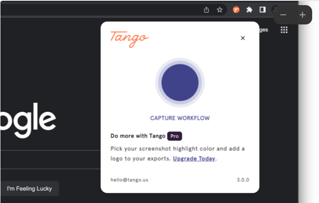Click the share page icon in address bar

click(x=206, y=10)
